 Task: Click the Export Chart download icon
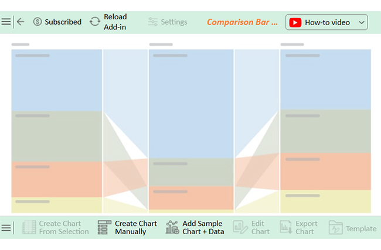[x=286, y=227]
